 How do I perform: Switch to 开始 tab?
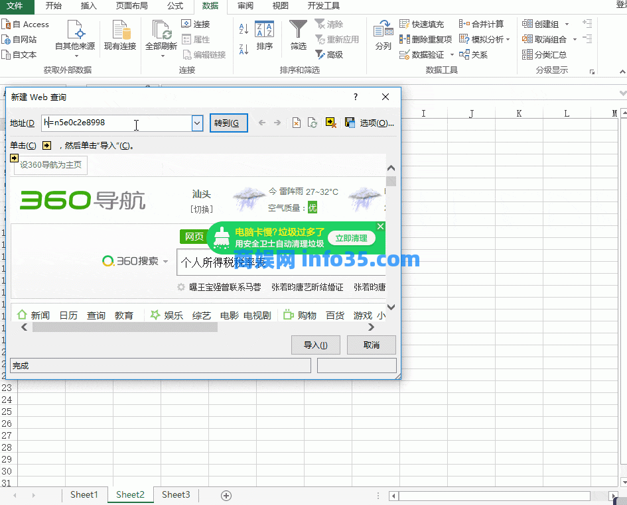tap(53, 5)
